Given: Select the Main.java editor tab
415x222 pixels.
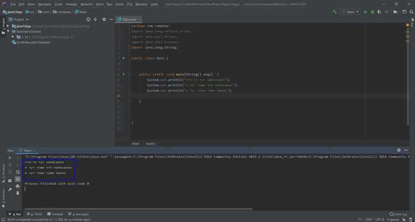Looking at the screenshot, I should tap(127, 19).
